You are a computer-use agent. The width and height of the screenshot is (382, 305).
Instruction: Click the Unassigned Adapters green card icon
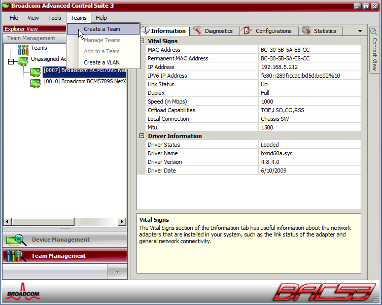coord(23,61)
